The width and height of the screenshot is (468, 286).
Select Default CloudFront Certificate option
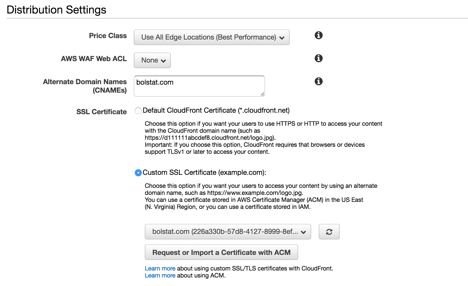(x=138, y=110)
